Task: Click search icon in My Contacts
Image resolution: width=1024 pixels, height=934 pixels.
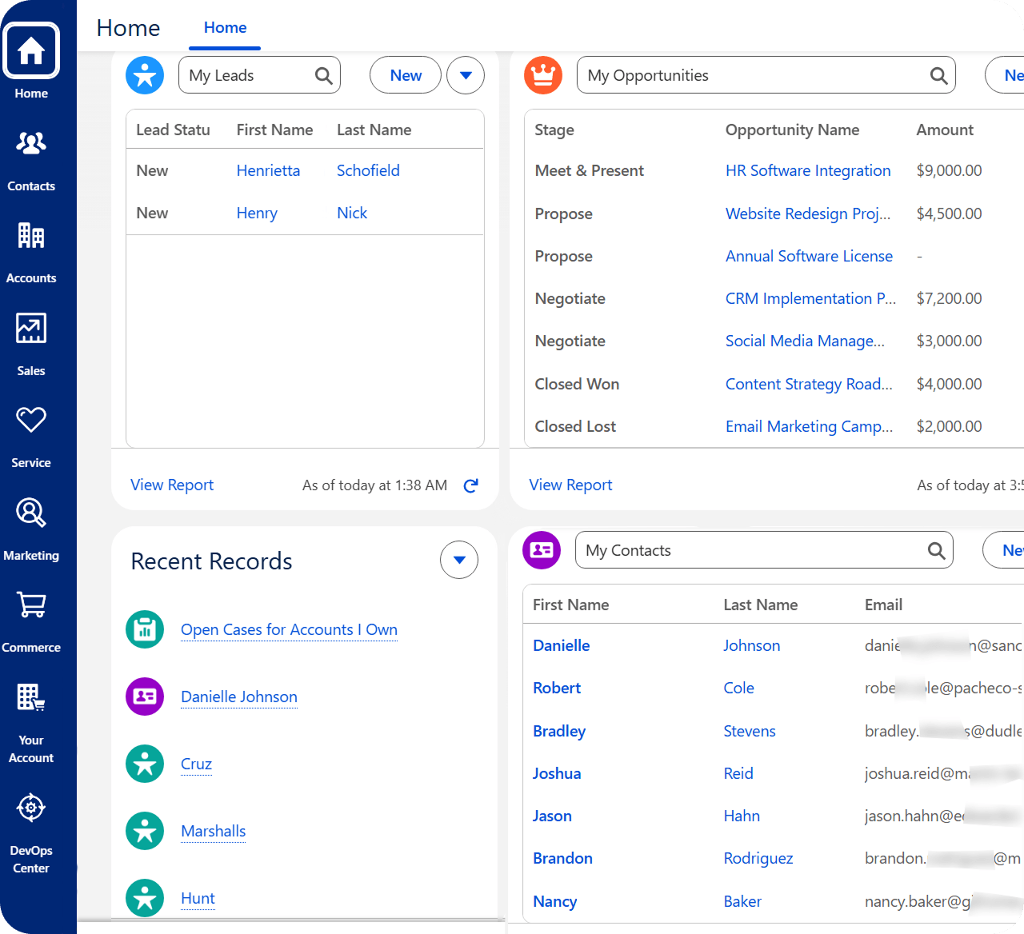Action: point(937,550)
